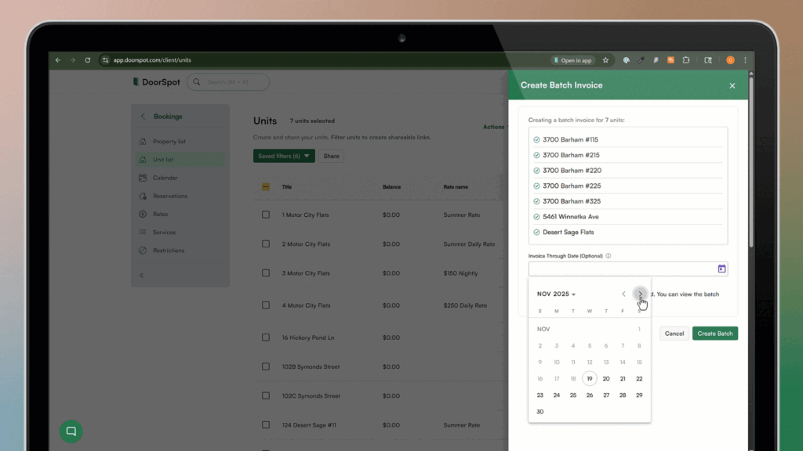Image resolution: width=803 pixels, height=451 pixels.
Task: Reload the page with browser refresh icon
Action: click(x=88, y=60)
